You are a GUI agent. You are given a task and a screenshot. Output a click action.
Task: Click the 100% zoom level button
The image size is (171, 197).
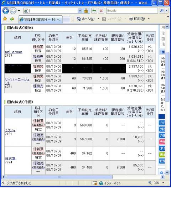(154, 183)
